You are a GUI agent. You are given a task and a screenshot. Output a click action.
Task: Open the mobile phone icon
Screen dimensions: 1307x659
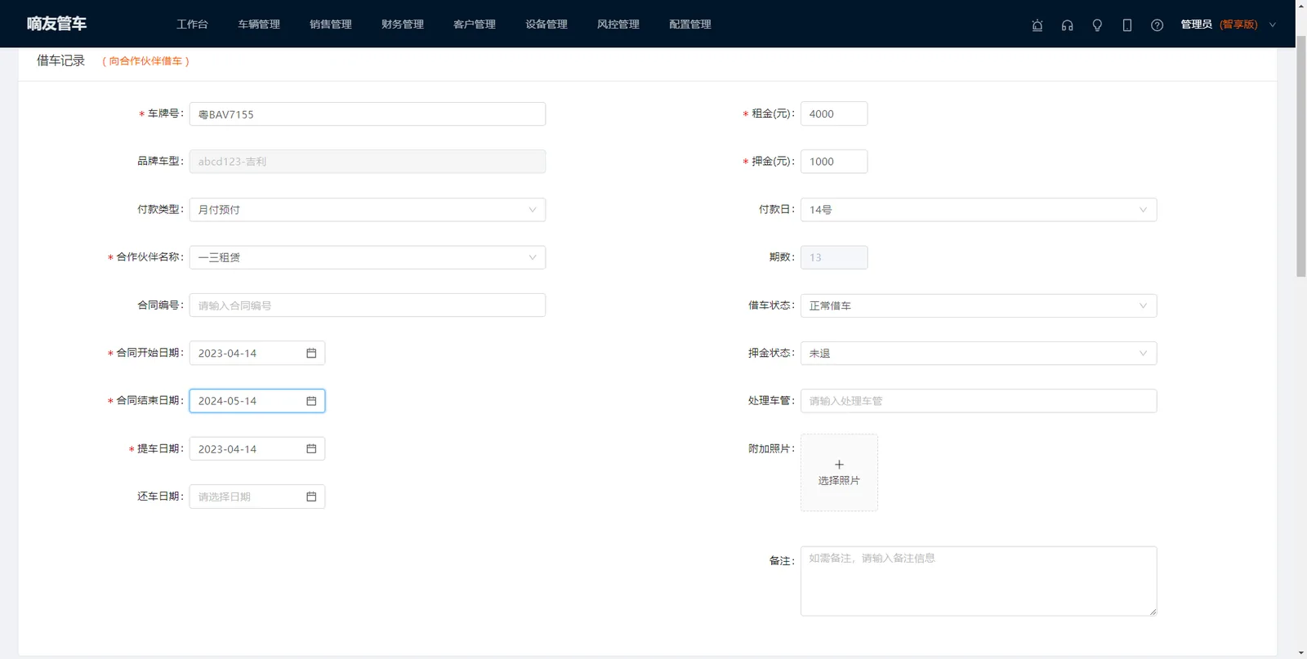click(1127, 25)
